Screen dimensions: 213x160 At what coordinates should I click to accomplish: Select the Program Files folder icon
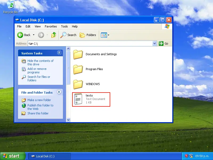[x=78, y=69]
